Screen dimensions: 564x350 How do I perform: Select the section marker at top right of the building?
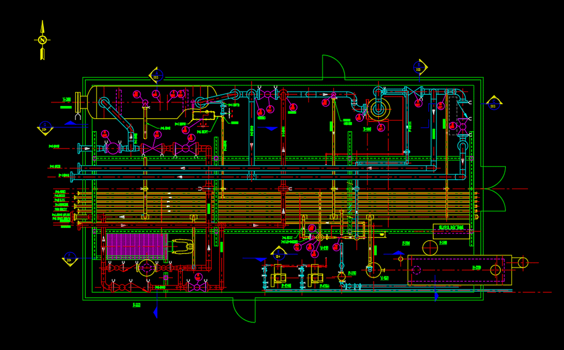point(419,68)
